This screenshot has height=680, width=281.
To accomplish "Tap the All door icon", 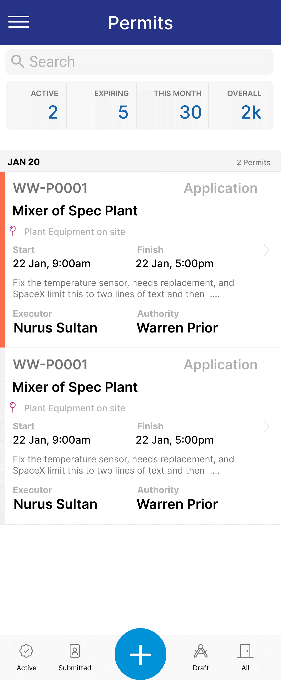I will (x=245, y=651).
